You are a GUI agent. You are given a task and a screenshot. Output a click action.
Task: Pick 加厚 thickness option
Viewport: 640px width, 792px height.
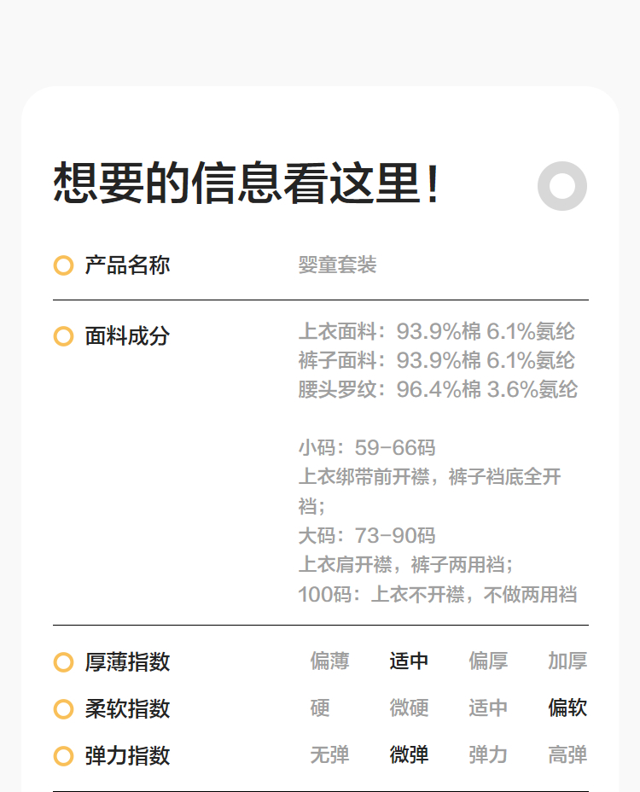pos(567,661)
